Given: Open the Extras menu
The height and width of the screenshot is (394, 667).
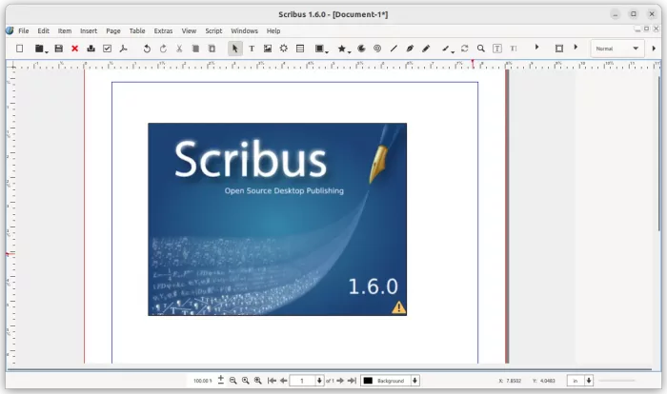Looking at the screenshot, I should point(164,30).
